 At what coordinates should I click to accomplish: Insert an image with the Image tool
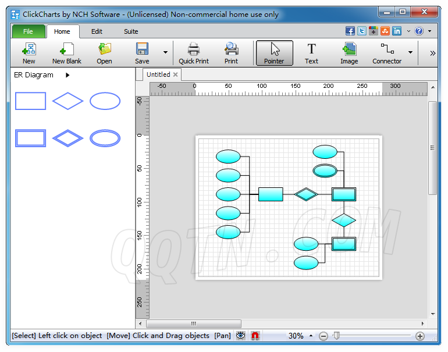pyautogui.click(x=349, y=53)
